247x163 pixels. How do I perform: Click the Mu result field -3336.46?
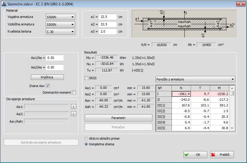(x=107, y=58)
